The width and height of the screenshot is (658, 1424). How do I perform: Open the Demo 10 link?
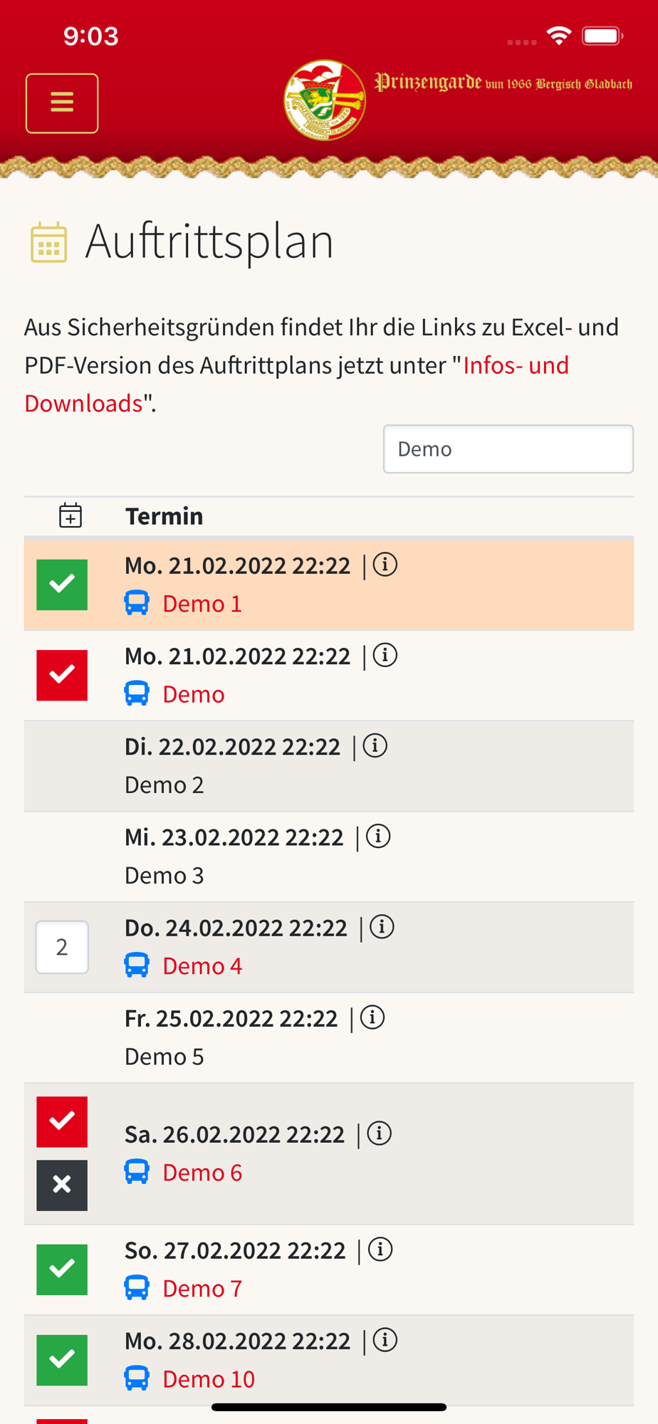click(209, 1379)
